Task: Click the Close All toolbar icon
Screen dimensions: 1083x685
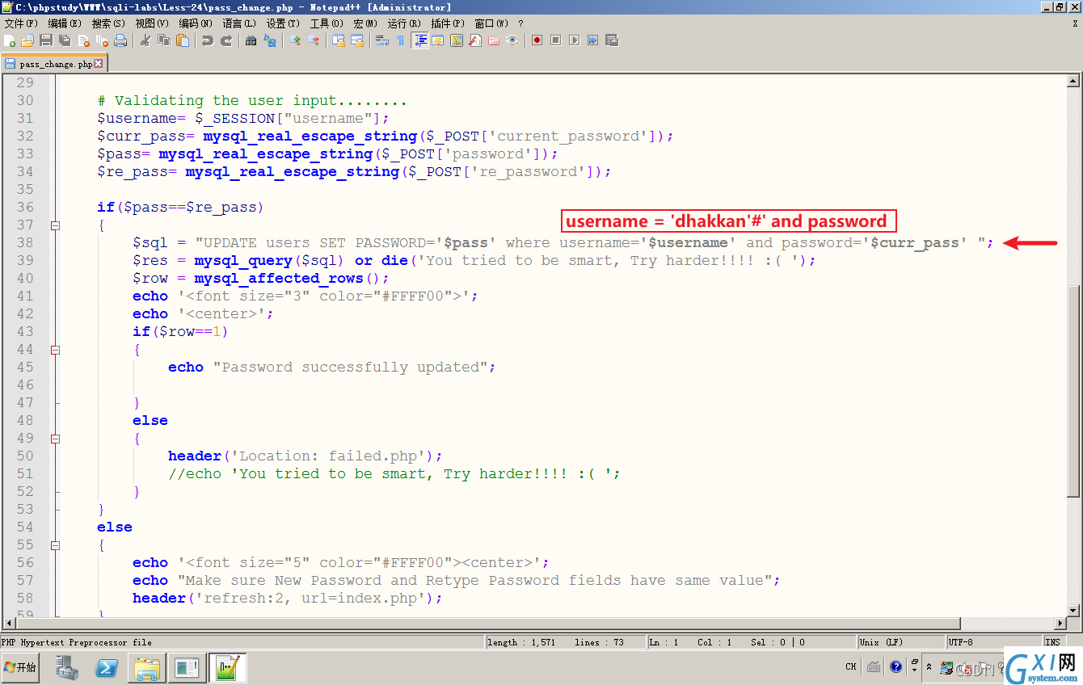Action: [x=102, y=40]
